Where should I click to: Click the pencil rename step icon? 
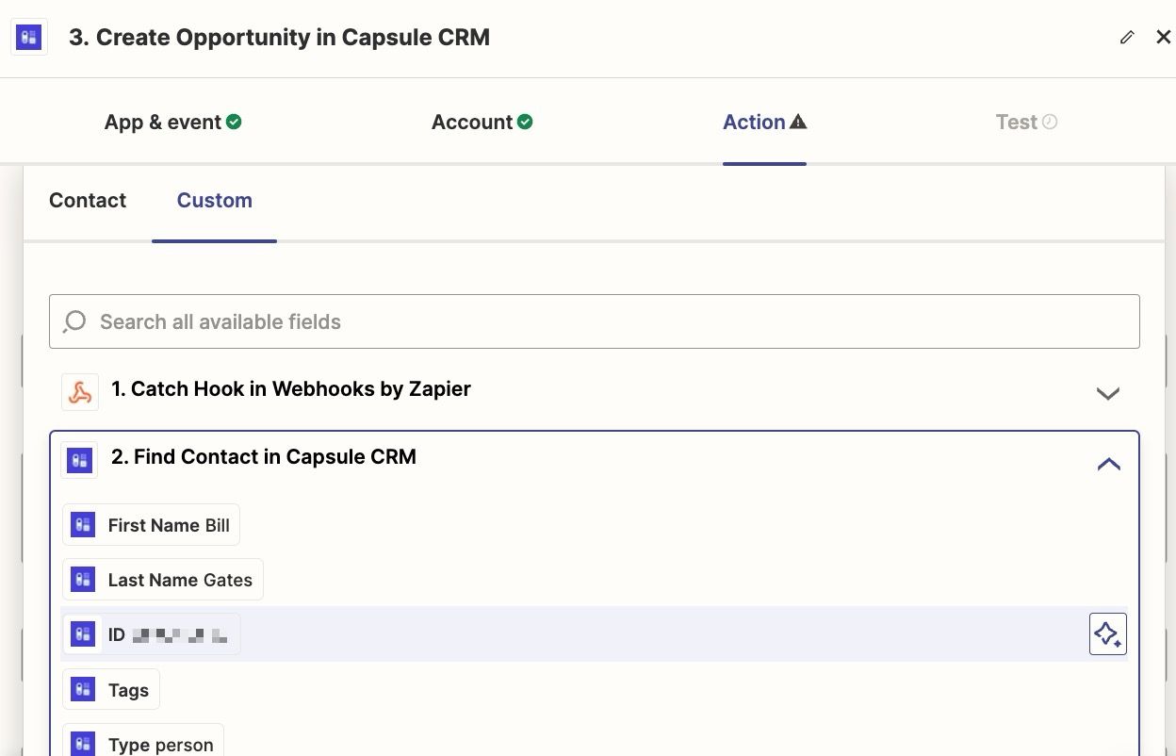(1127, 38)
